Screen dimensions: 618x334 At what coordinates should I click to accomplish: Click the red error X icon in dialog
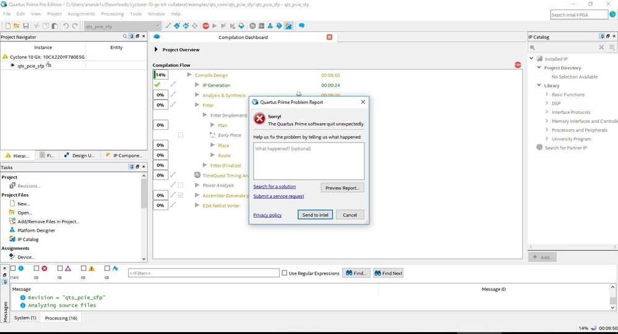[259, 119]
